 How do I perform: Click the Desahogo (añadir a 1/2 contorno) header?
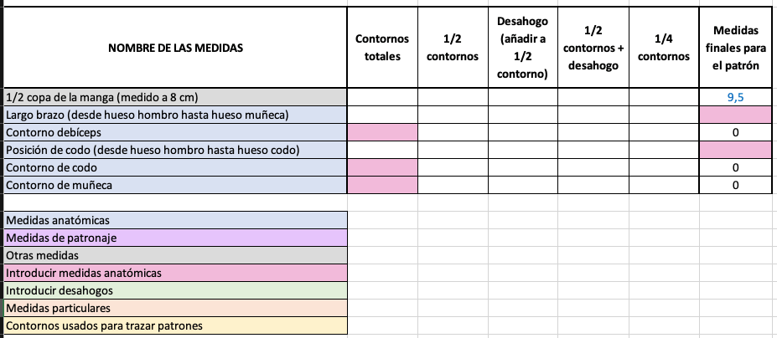tap(523, 48)
